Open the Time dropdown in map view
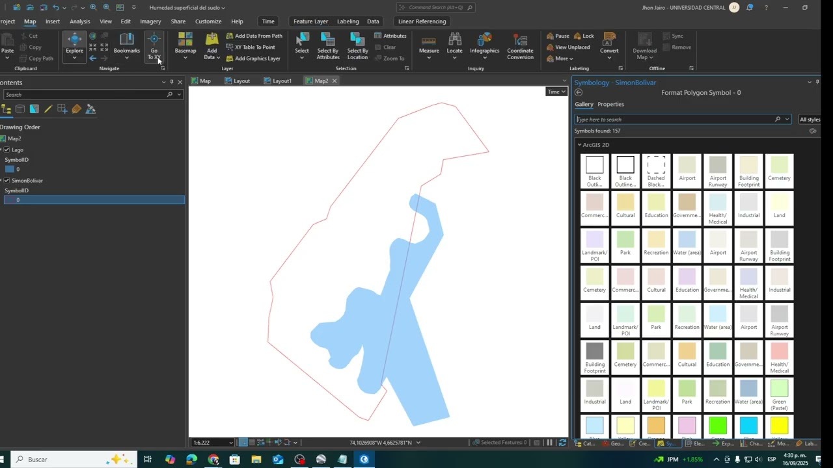 tap(556, 92)
